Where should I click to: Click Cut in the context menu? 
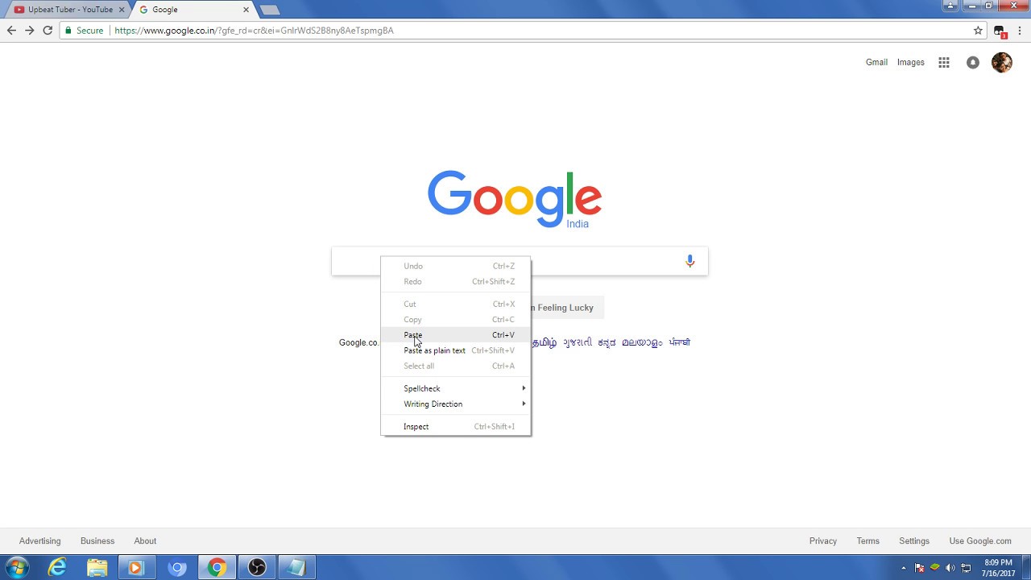pos(456,304)
